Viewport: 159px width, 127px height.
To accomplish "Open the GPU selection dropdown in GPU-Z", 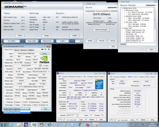I will pyautogui.click(x=17, y=109).
